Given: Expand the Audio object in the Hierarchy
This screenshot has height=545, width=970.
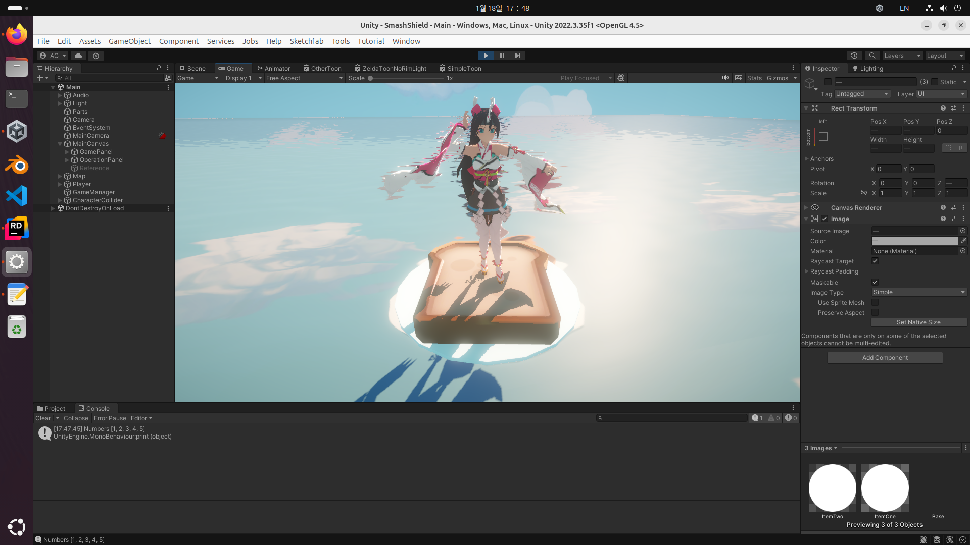Looking at the screenshot, I should click(60, 95).
